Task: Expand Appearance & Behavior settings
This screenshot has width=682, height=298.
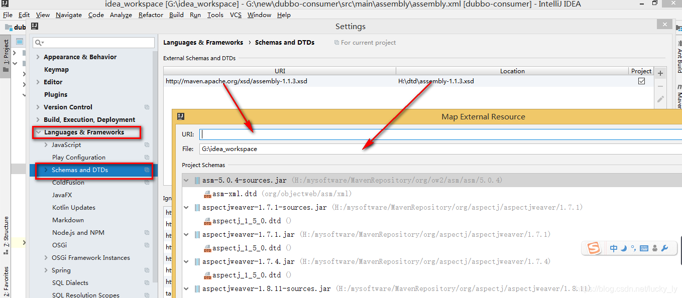Action: click(x=38, y=57)
